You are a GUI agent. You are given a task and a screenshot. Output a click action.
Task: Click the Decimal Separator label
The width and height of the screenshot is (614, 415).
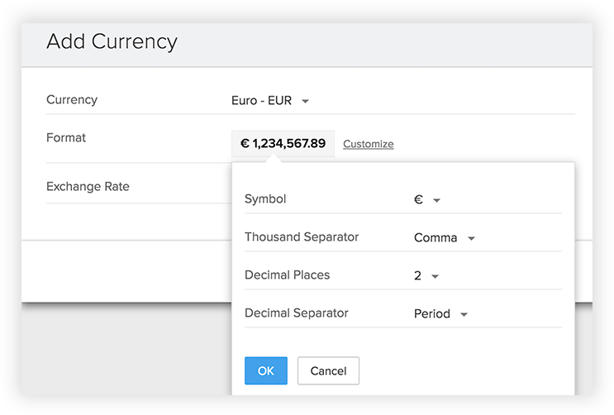click(x=296, y=313)
